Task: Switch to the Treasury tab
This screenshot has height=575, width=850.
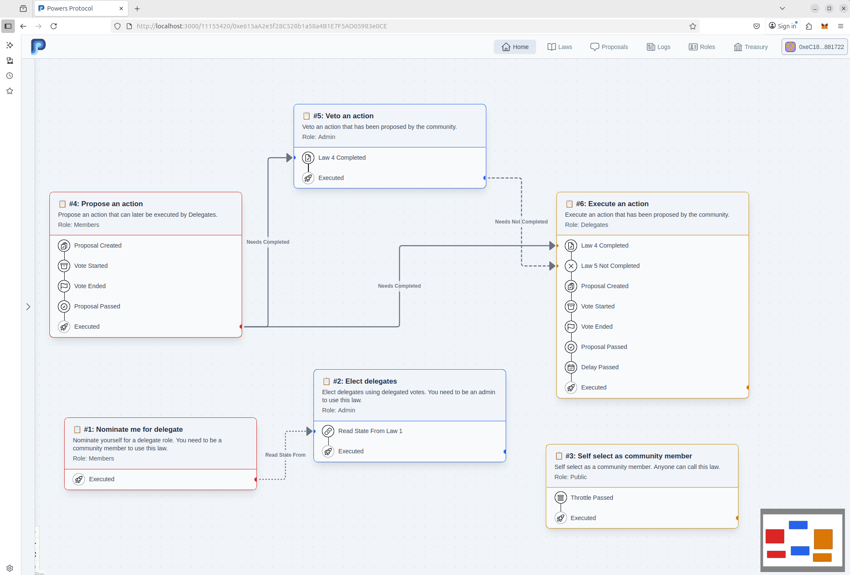Action: coord(751,47)
